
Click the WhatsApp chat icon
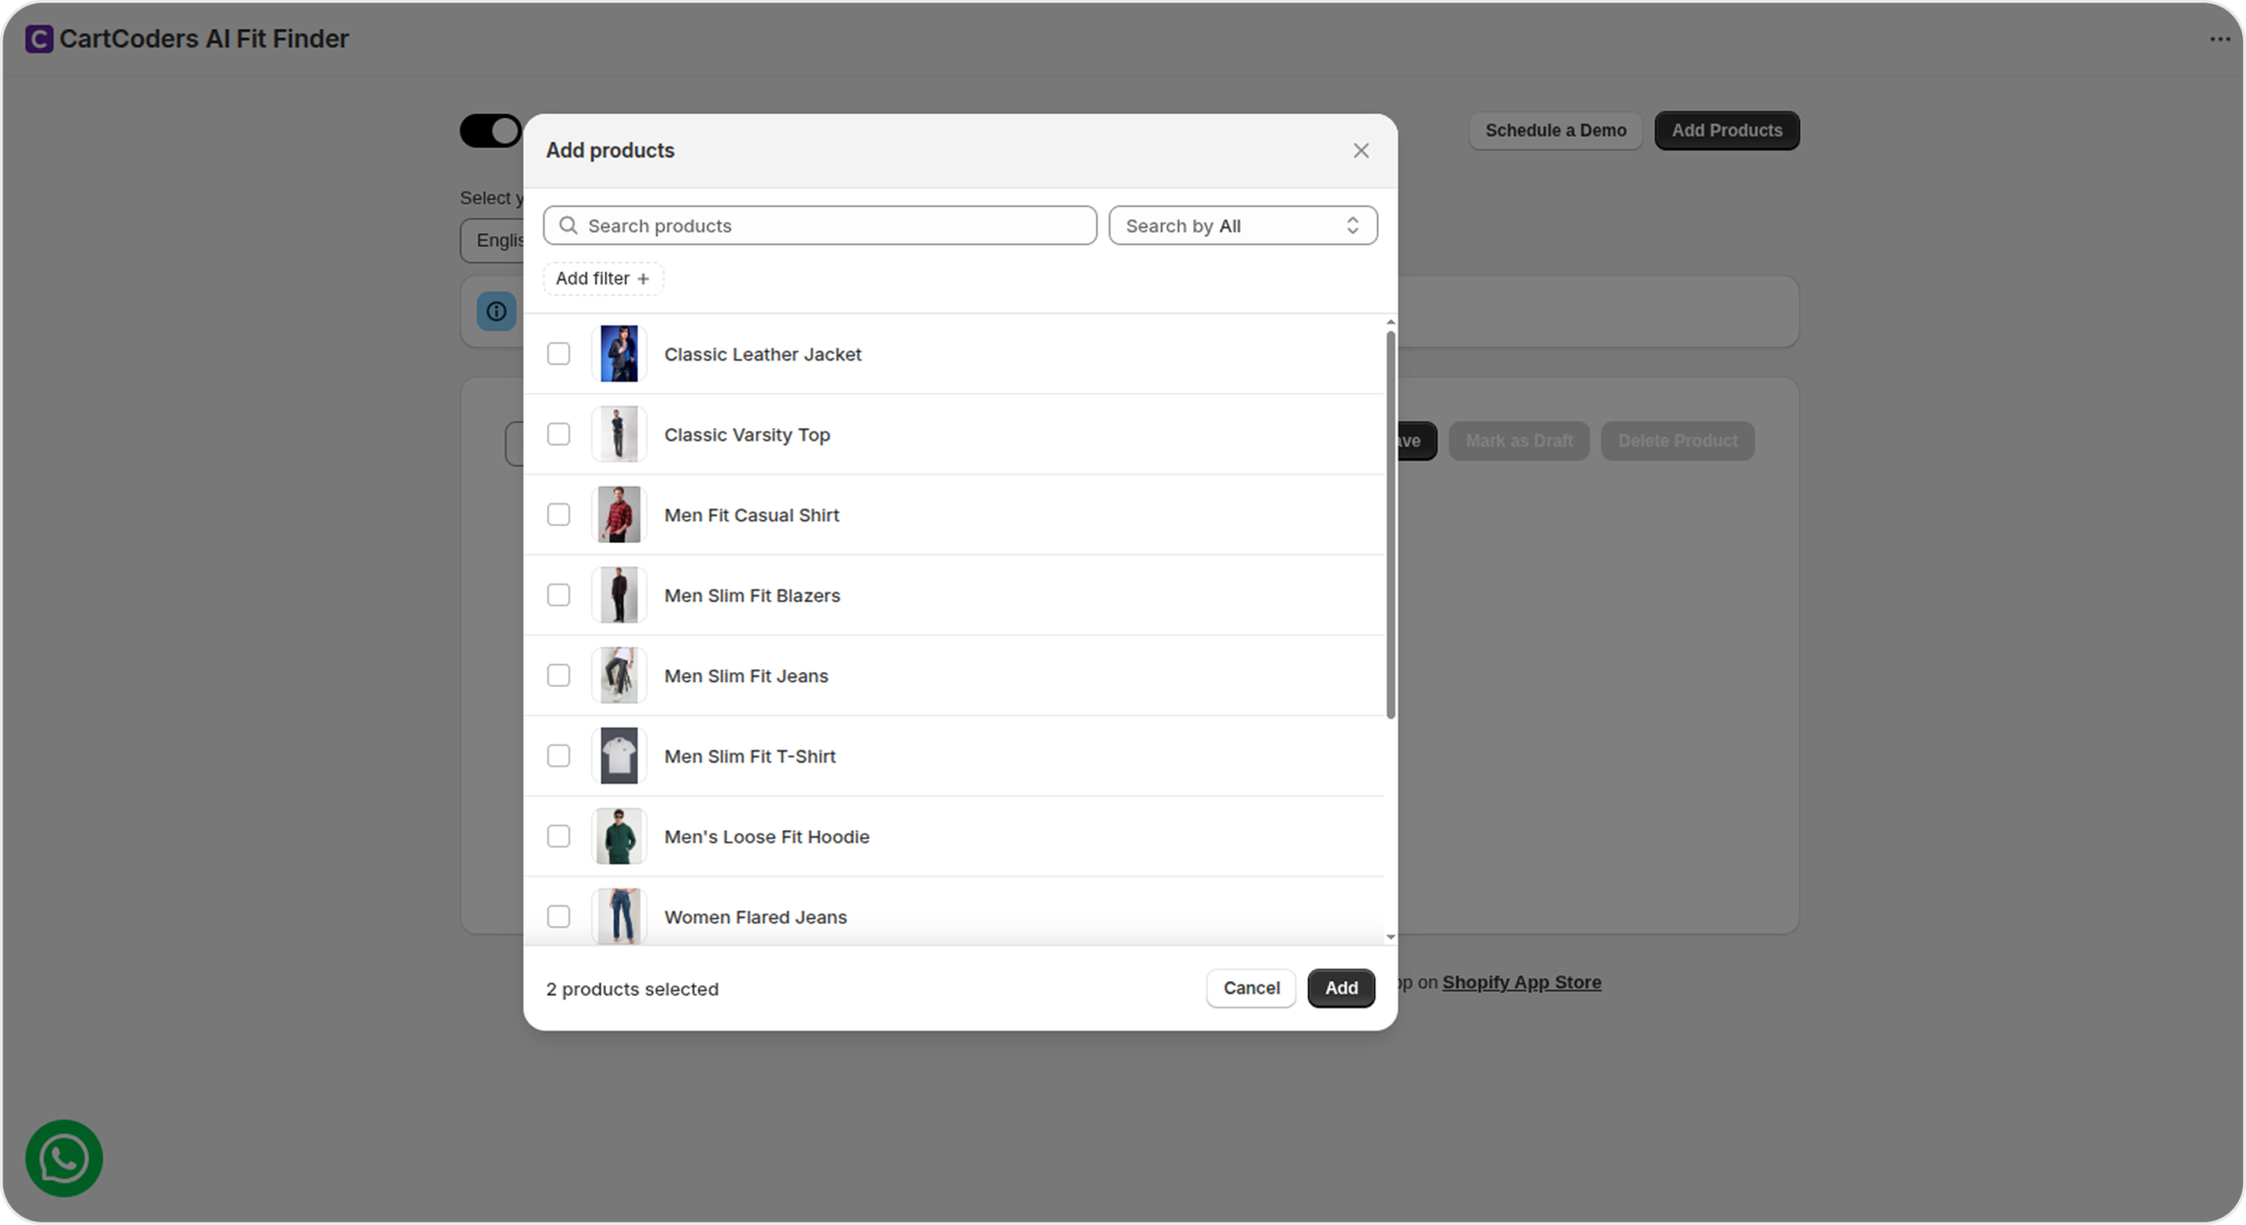[x=64, y=1157]
